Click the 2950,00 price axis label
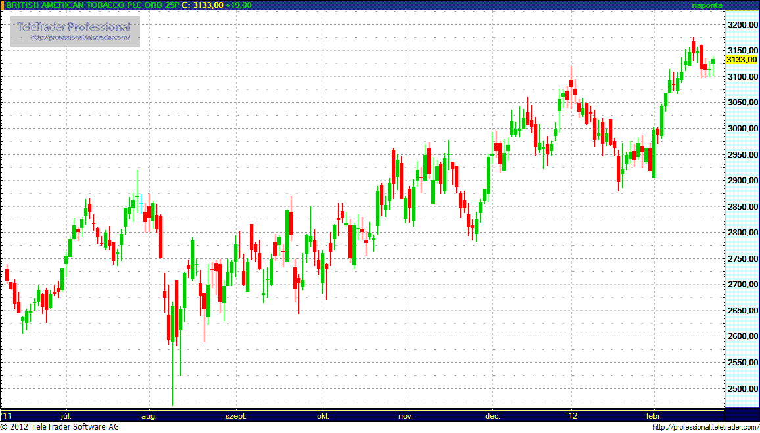The image size is (760, 433). coord(742,154)
